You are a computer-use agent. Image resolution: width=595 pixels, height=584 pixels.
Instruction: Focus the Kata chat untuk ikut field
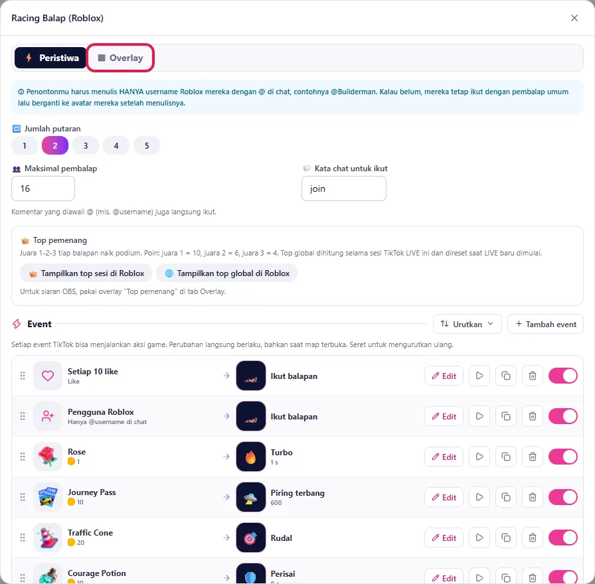(344, 188)
